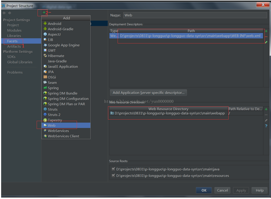Click the red minus Remove facet icon
The width and height of the screenshot is (271, 199).
point(50,12)
